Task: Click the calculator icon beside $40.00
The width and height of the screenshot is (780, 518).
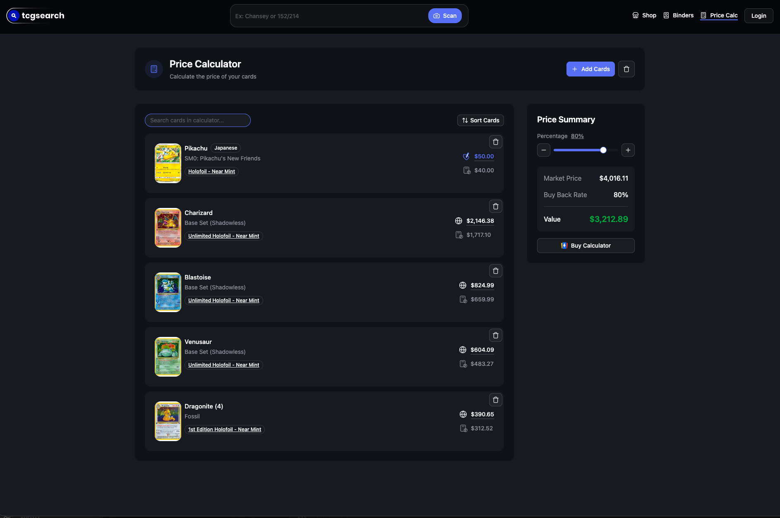Action: coord(467,170)
